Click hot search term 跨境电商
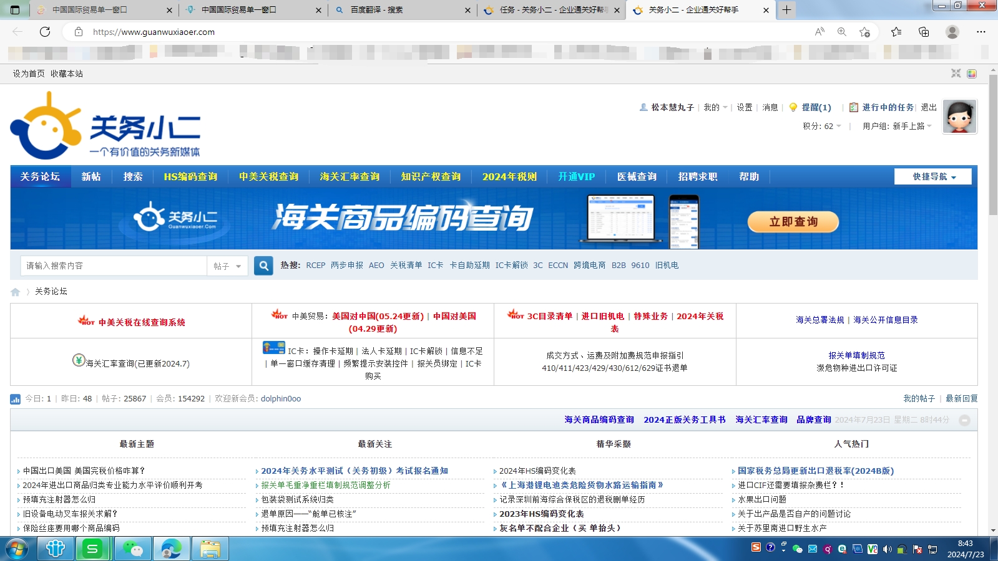Screen dimensions: 998x561 pyautogui.click(x=590, y=266)
